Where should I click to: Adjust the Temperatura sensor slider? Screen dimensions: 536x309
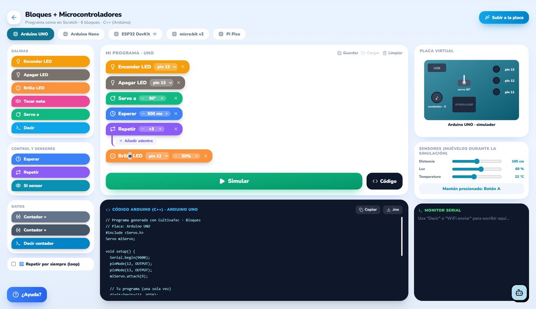coord(476,177)
